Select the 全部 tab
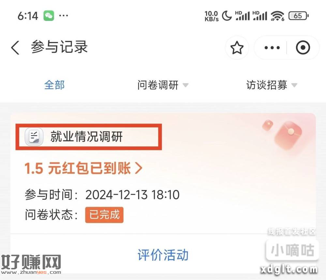326x280 pixels. point(54,85)
